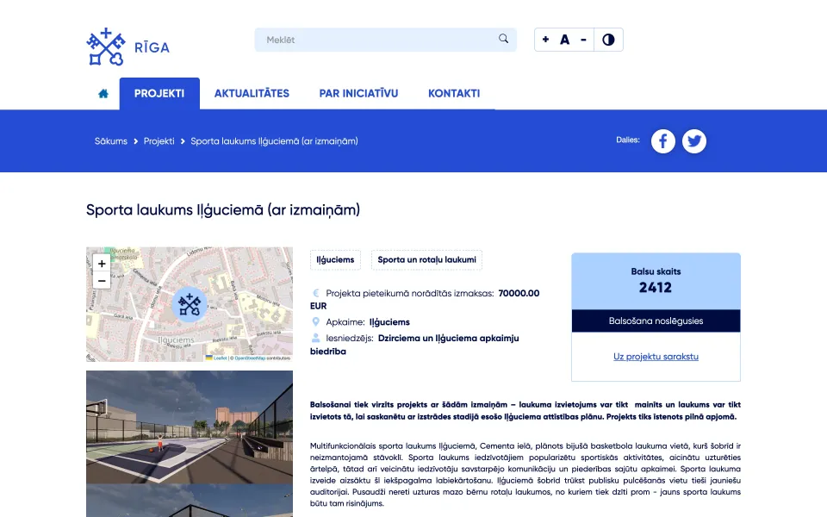Toggle high contrast mode icon

[x=608, y=40]
